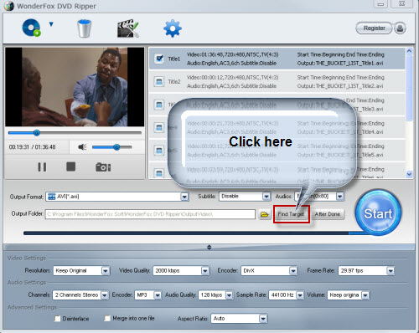Click title list scroll down arrow
Screen dimensions: 419x333
pyautogui.click(x=409, y=174)
